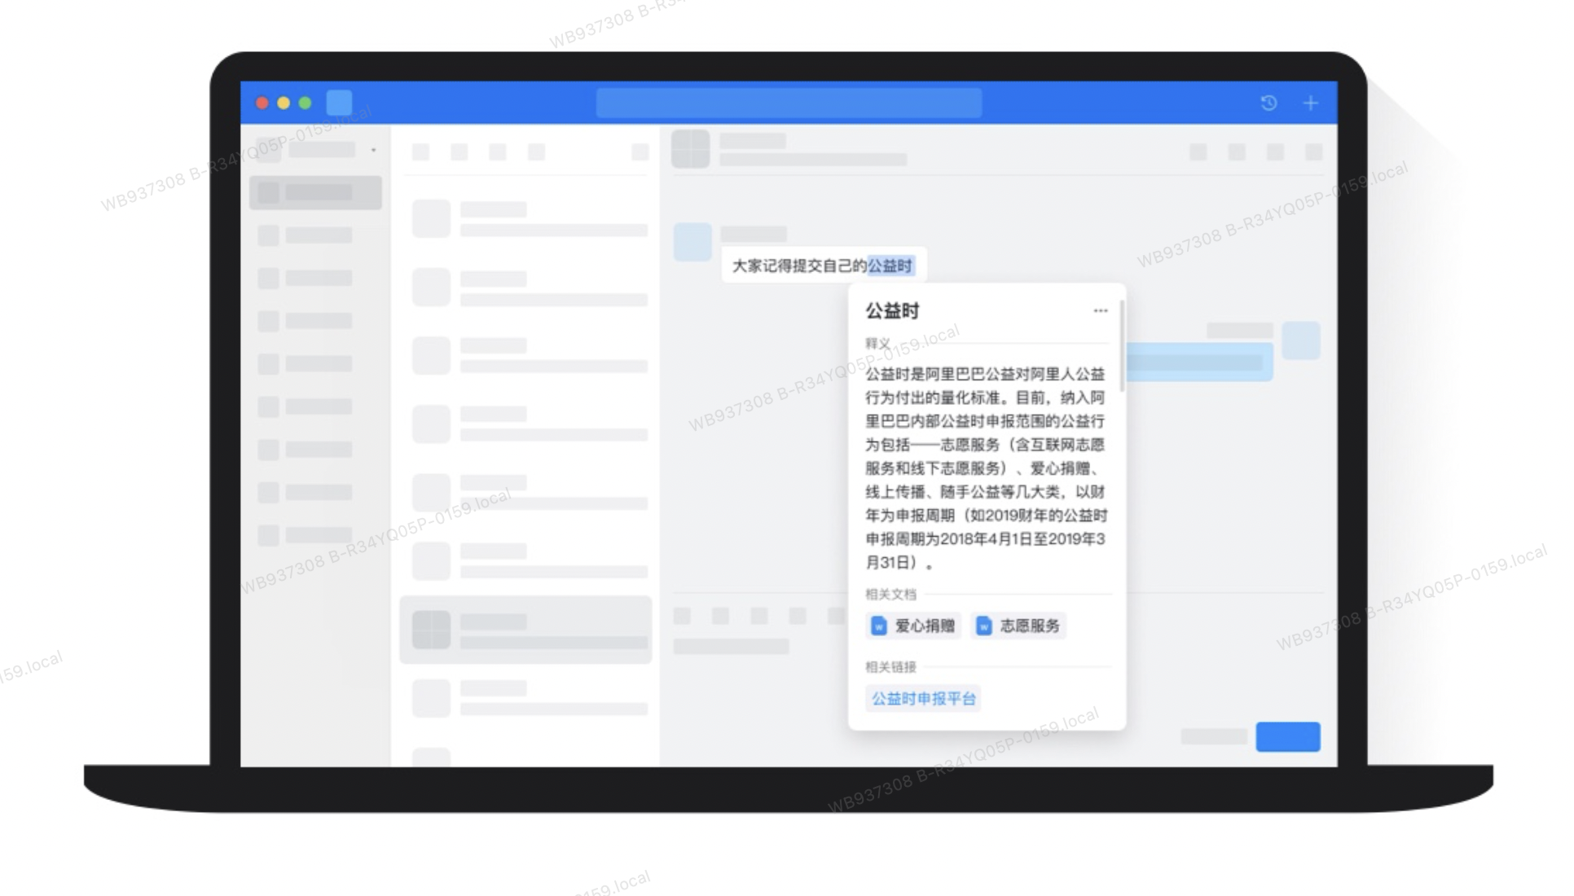
Task: Click the Word icon on the 爱心捐赠 chip
Action: point(877,626)
